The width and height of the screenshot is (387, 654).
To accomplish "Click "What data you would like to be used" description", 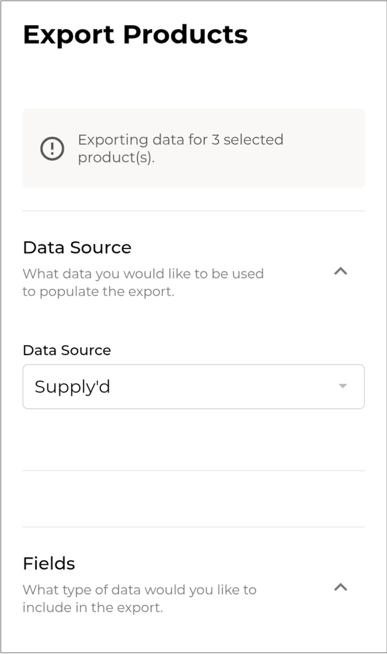I will [143, 274].
